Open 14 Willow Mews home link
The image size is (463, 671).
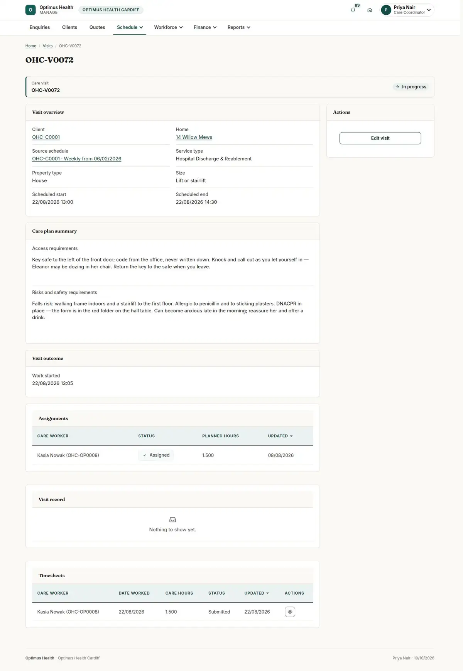[194, 137]
